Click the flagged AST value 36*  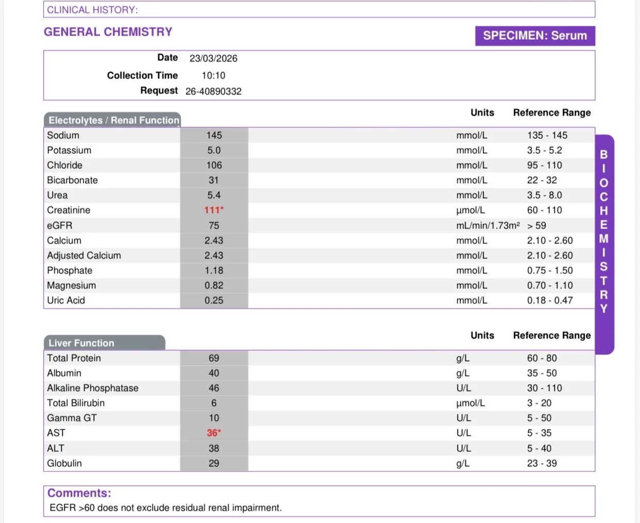point(214,433)
